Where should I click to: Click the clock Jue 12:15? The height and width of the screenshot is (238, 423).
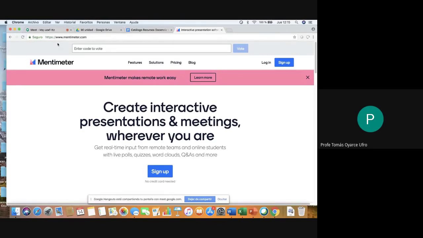click(284, 22)
